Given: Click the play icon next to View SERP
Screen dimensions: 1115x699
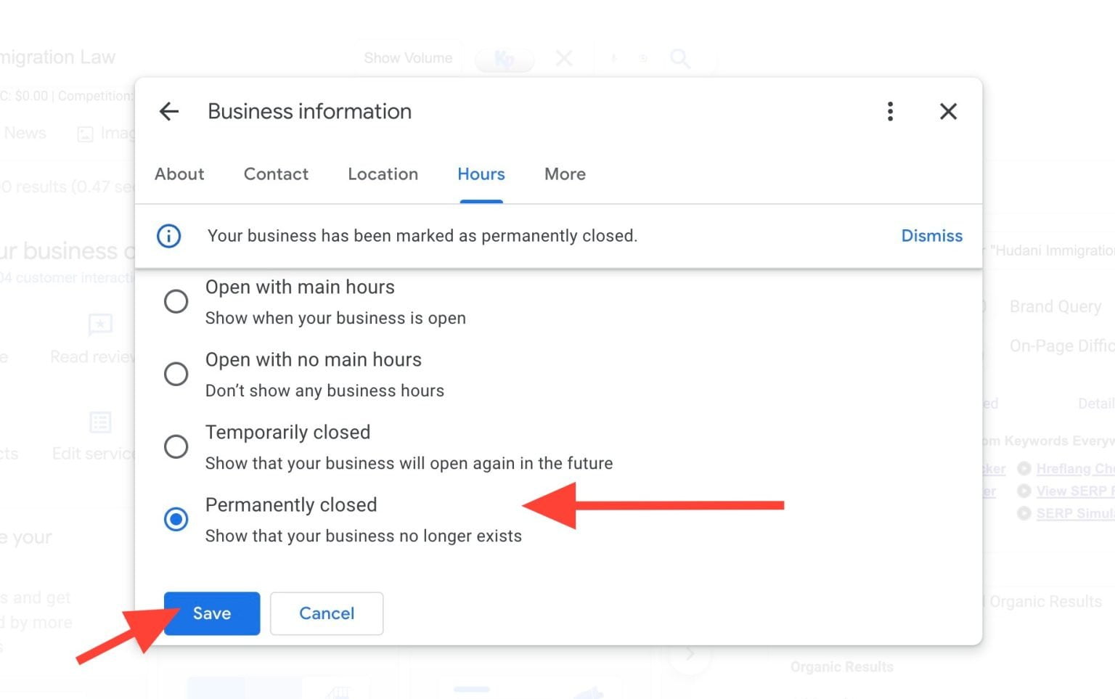Looking at the screenshot, I should click(1023, 491).
